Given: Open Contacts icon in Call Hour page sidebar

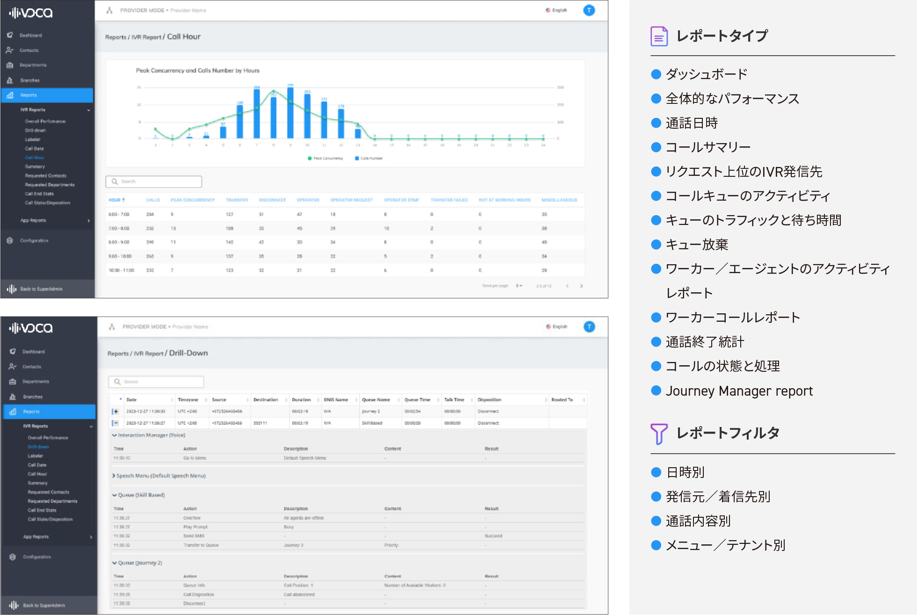Looking at the screenshot, I should 10,50.
